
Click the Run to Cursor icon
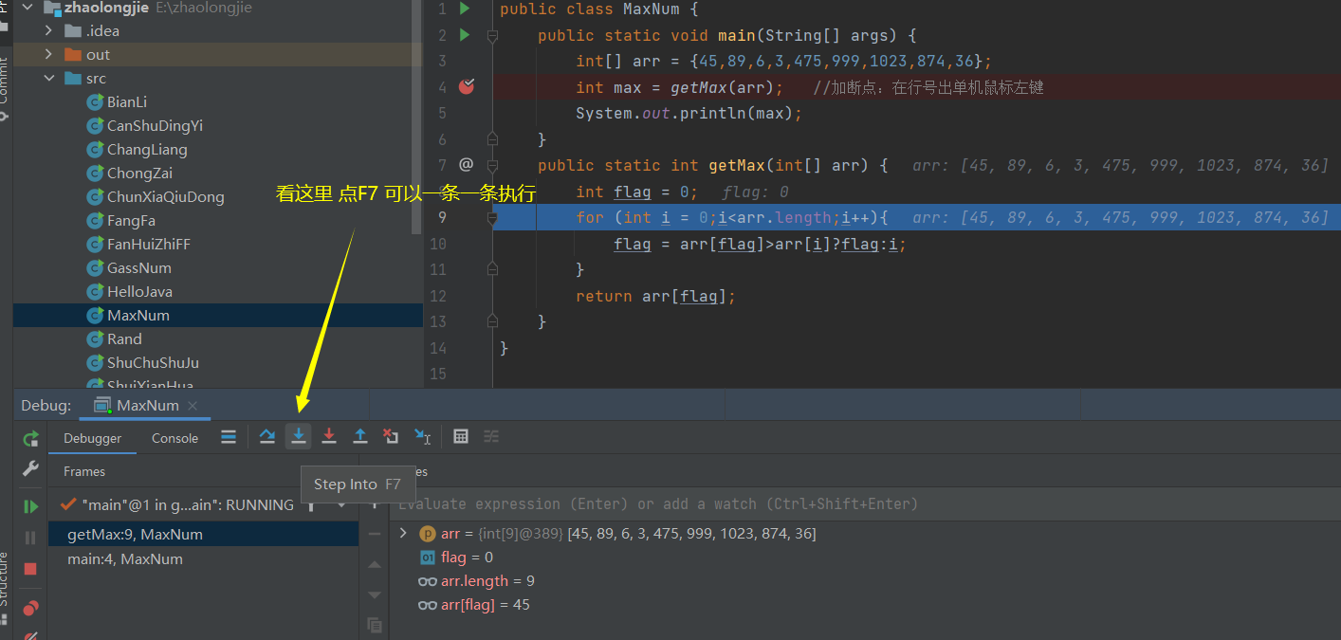point(423,436)
